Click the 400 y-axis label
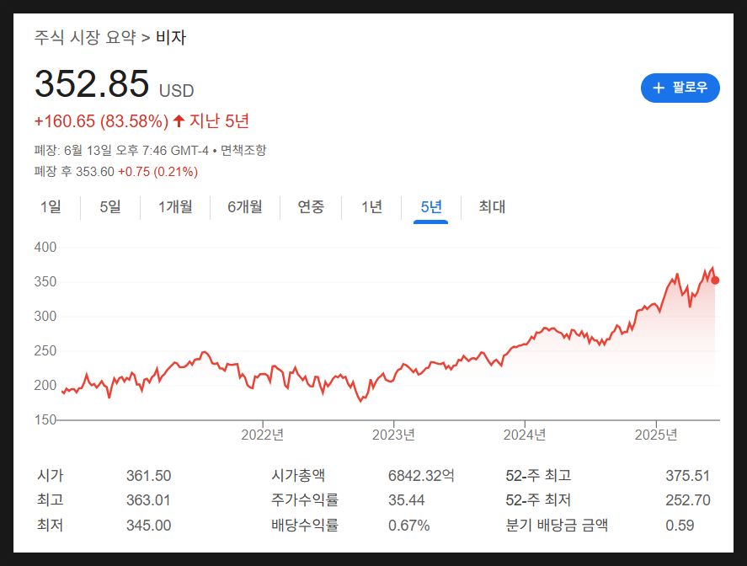Screen dimensions: 747x566 pyautogui.click(x=45, y=247)
